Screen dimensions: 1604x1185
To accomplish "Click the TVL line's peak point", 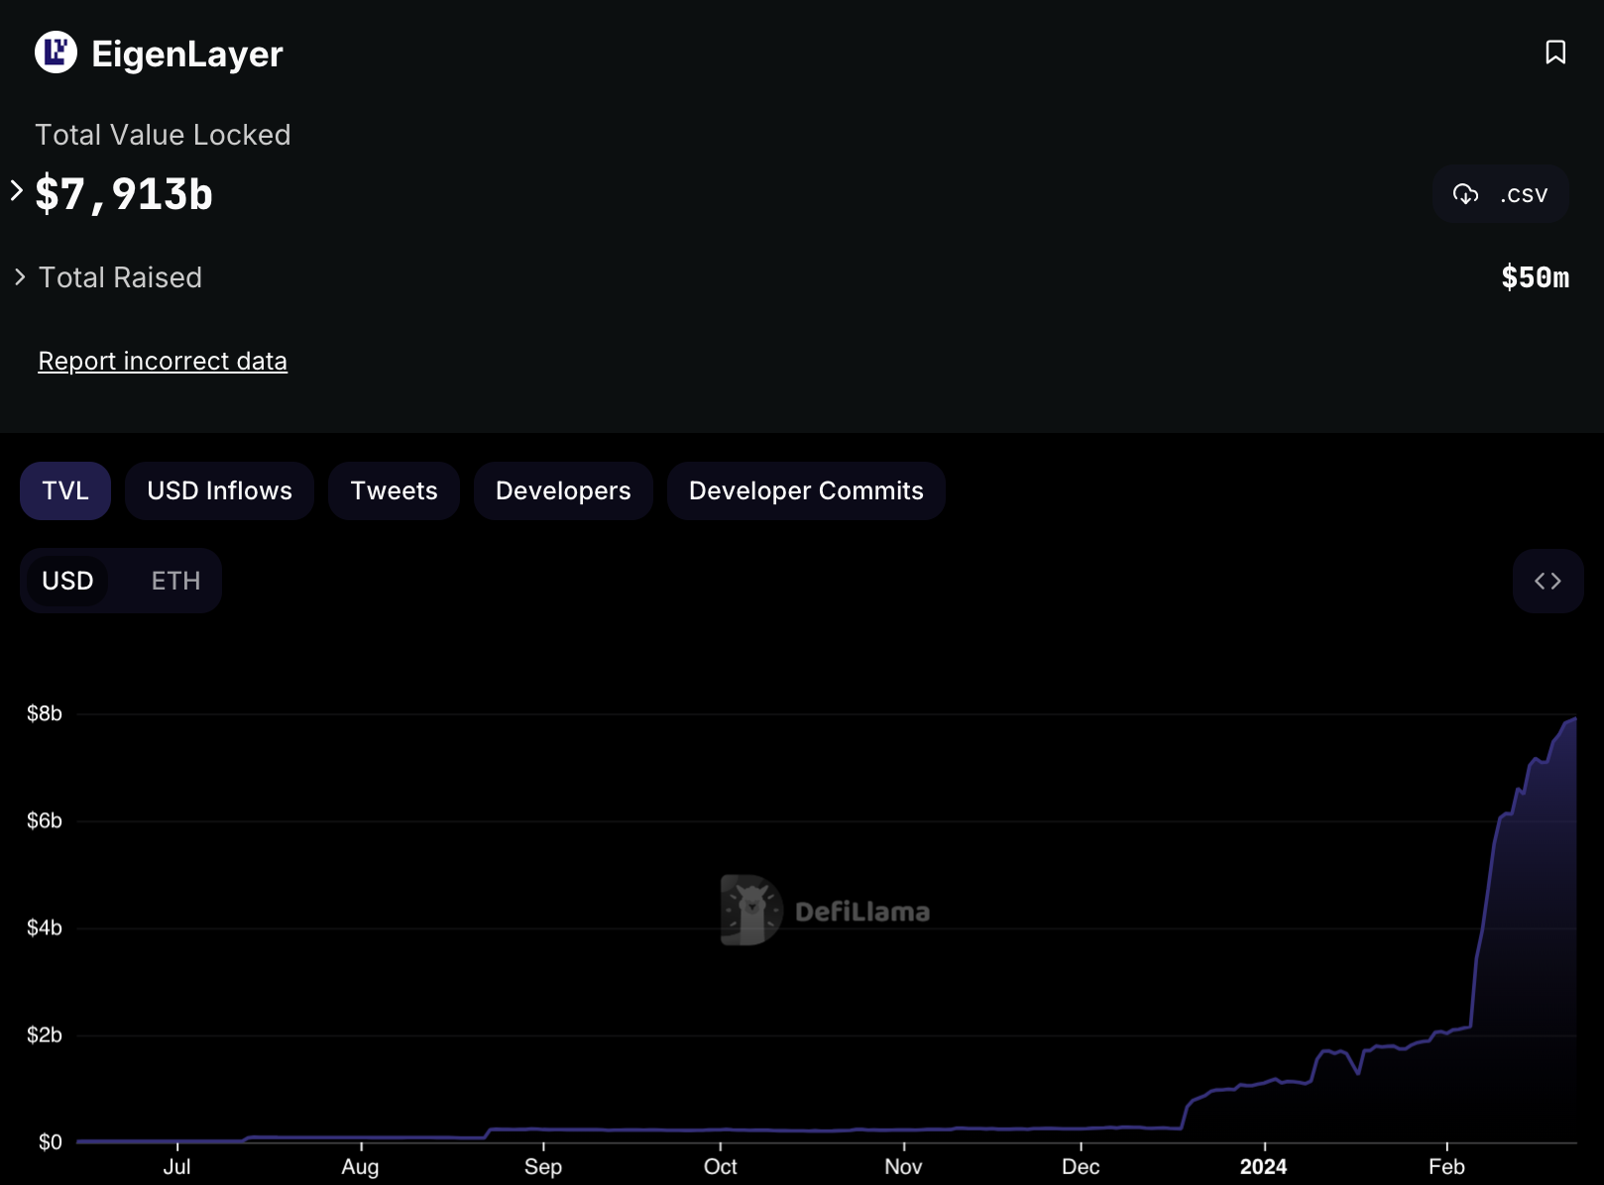I will coord(1575,718).
